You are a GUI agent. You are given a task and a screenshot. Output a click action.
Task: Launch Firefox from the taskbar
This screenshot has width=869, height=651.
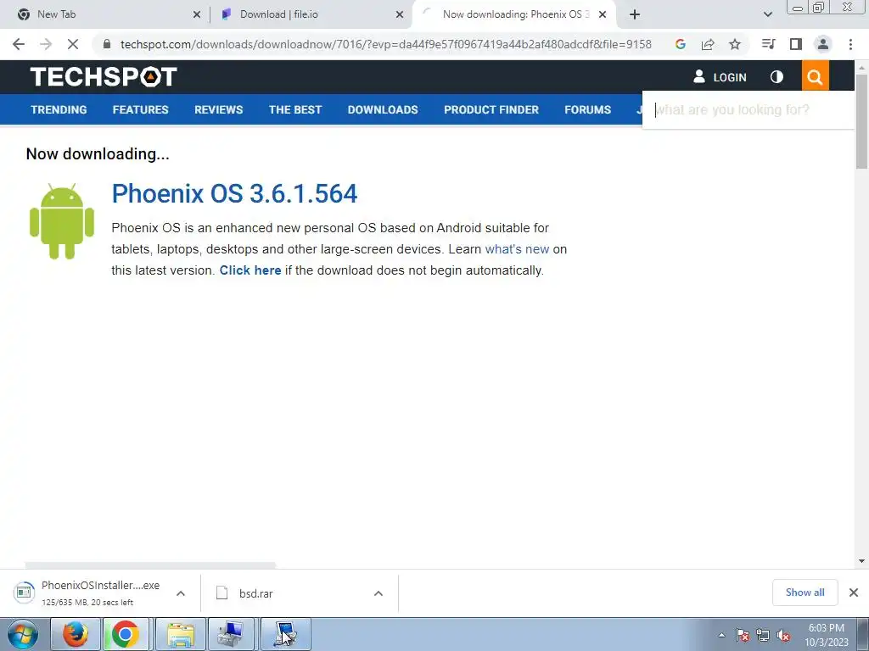[x=76, y=634]
